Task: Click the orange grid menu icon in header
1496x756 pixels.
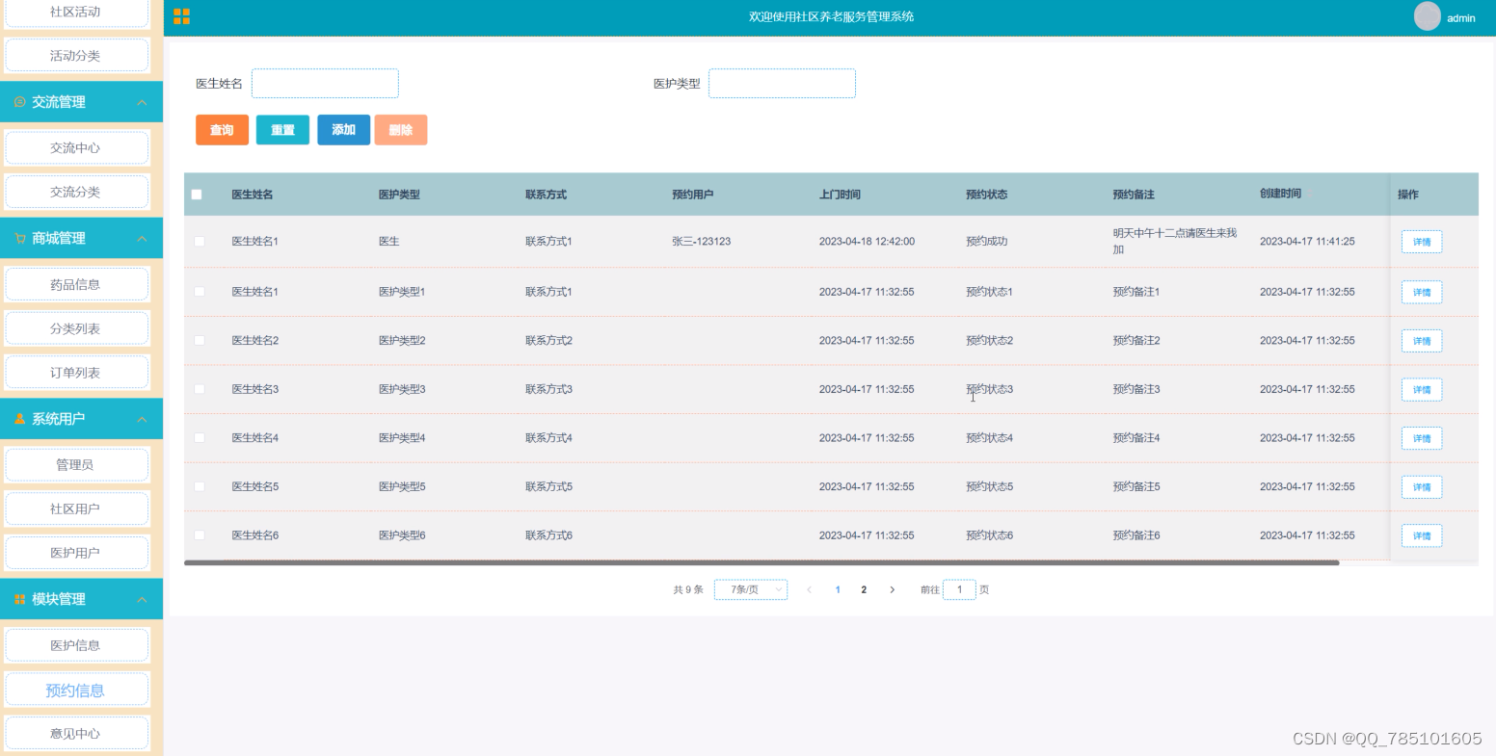Action: (181, 16)
